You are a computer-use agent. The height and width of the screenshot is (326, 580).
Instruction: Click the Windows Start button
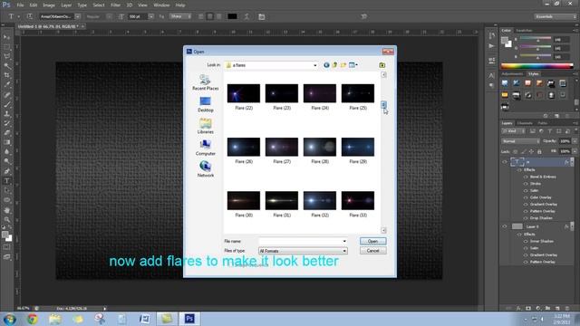9,319
